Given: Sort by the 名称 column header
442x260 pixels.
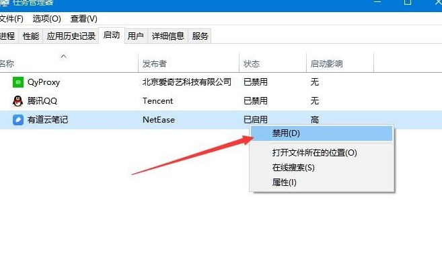Looking at the screenshot, I should 7,64.
